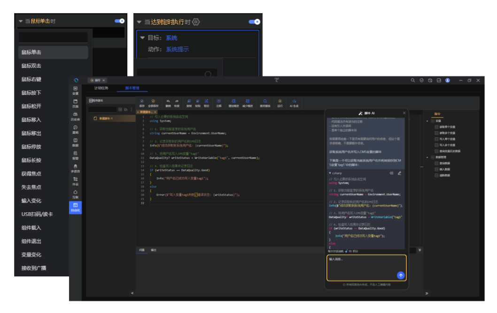Click the 保存 (Save) toolbar icon
The height and width of the screenshot is (313, 497).
(142, 101)
